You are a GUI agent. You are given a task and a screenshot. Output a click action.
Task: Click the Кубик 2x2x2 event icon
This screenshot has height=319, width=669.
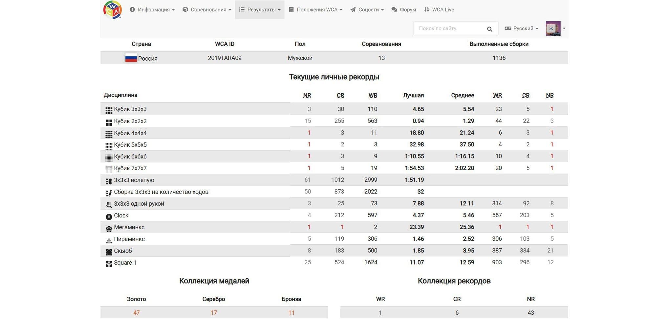pyautogui.click(x=109, y=122)
